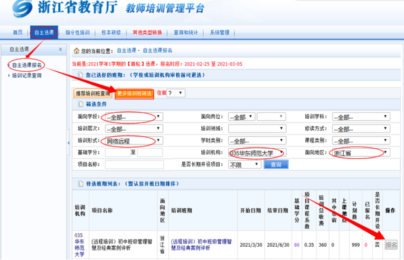
Task: Open the 系统管理 tab
Action: [x=219, y=32]
